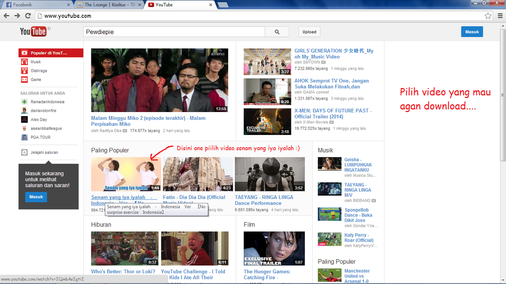Click the Pewdiepie search field
Screen dimensions: 506x284
pyautogui.click(x=174, y=32)
